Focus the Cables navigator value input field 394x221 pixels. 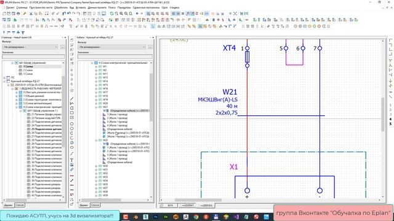115,57
